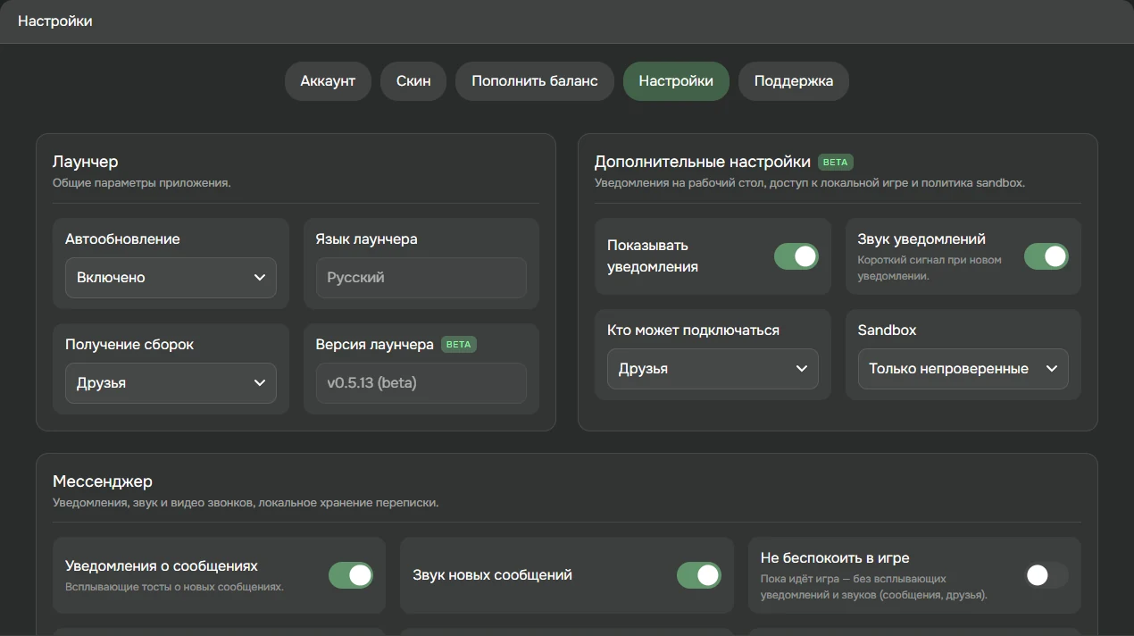Open the Кто может подключаться dropdown
The height and width of the screenshot is (636, 1134).
[713, 369]
